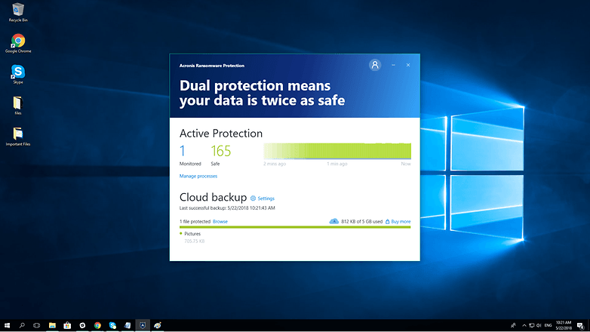Click the Acronis shield taskbar icon

point(142,325)
